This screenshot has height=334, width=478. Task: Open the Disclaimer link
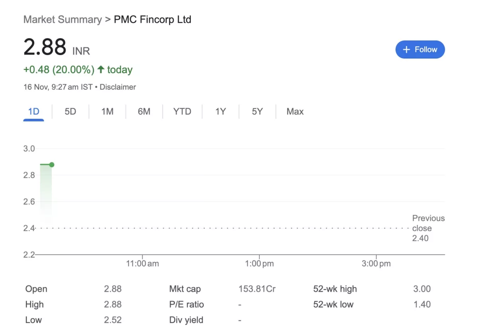pyautogui.click(x=118, y=87)
